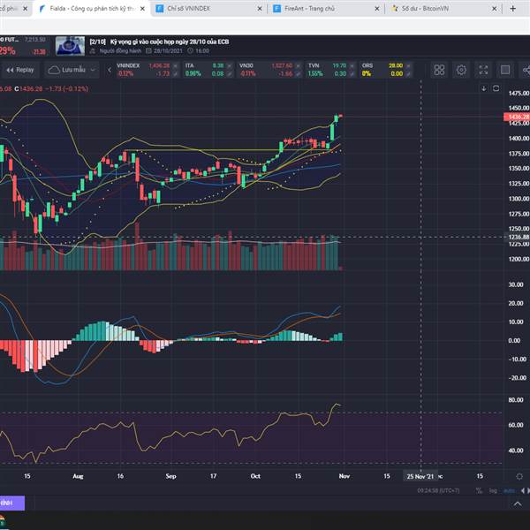Click the 09:24:58 (UTC+7) timezone clock

pyautogui.click(x=438, y=490)
